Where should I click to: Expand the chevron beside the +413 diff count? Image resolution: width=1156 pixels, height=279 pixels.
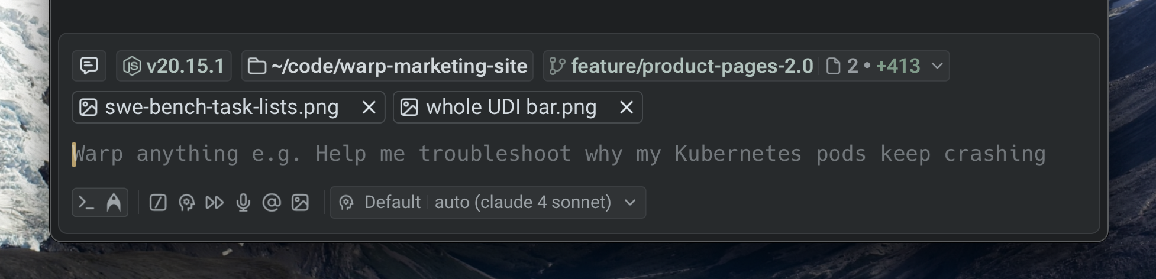click(937, 66)
